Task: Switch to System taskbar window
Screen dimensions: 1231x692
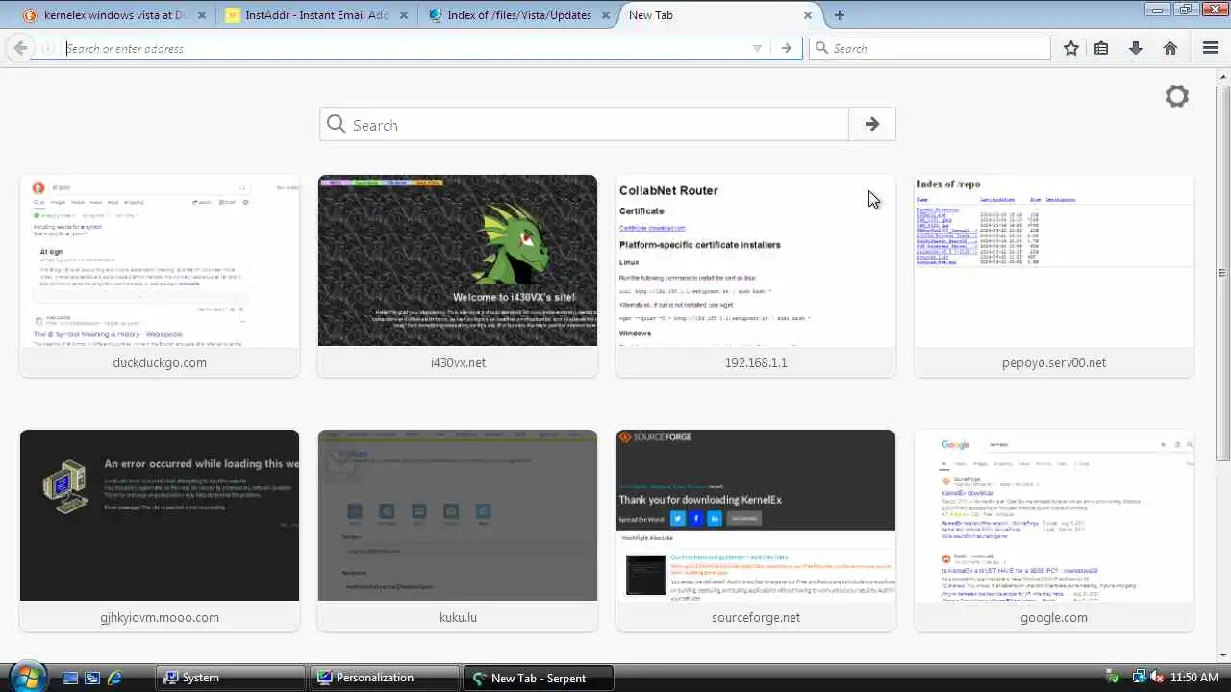Action: [x=230, y=678]
